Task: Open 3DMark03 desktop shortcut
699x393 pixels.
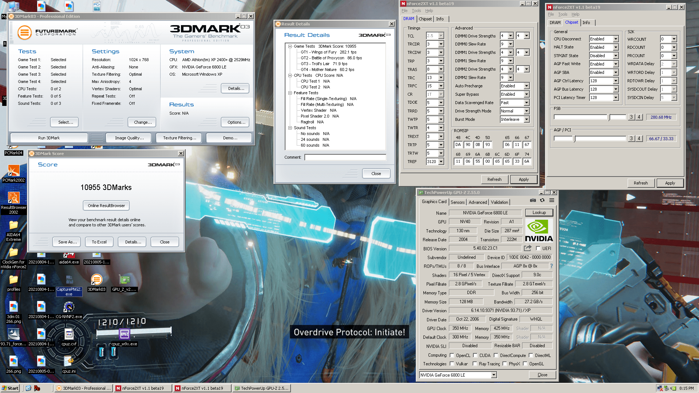Action: click(x=96, y=283)
